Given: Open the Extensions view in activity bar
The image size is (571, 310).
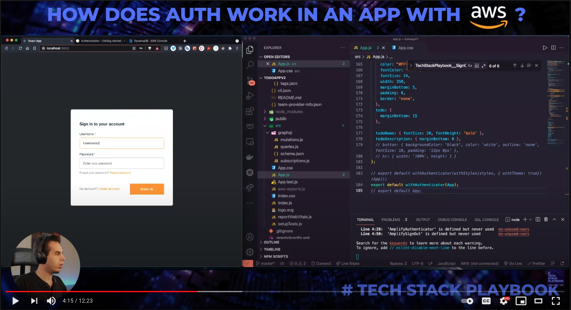Looking at the screenshot, I should click(x=250, y=111).
